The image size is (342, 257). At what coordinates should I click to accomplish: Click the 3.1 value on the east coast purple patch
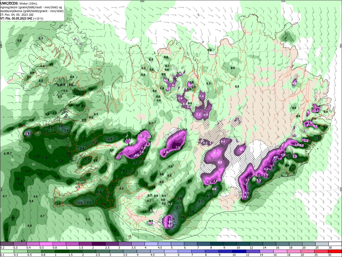(x=306, y=125)
